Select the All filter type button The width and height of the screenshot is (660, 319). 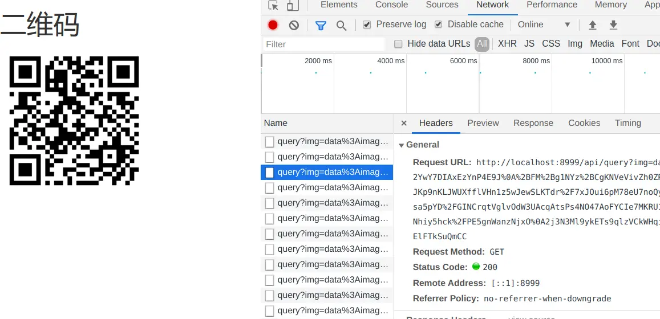482,44
